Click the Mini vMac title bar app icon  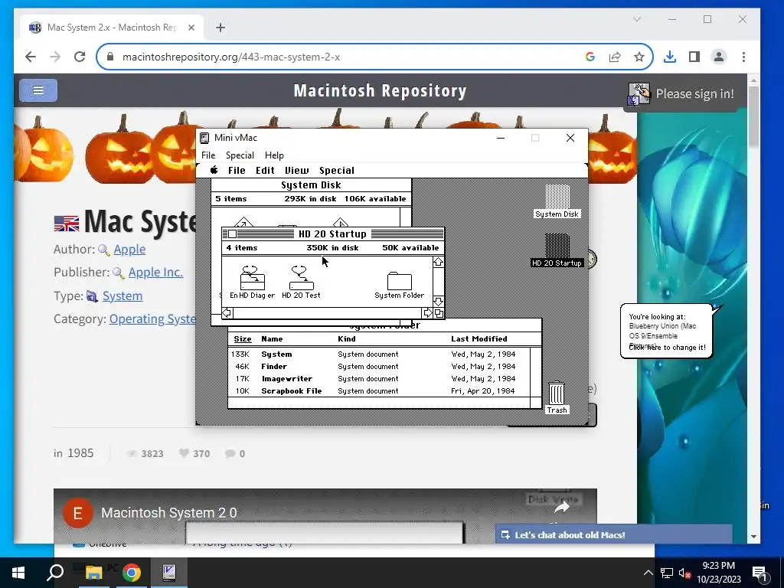click(204, 138)
